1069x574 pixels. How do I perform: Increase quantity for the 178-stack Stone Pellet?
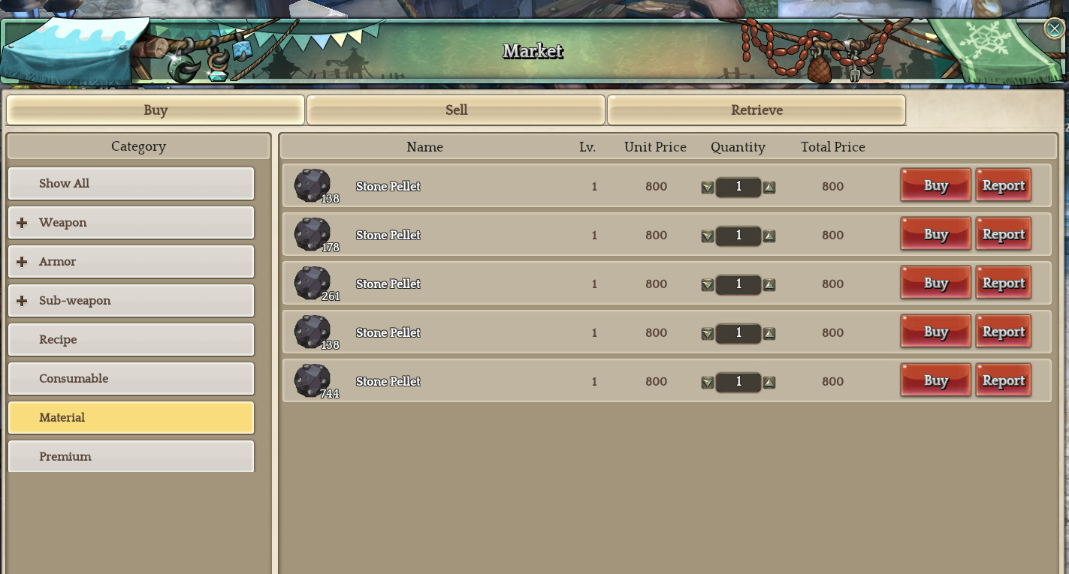(769, 236)
